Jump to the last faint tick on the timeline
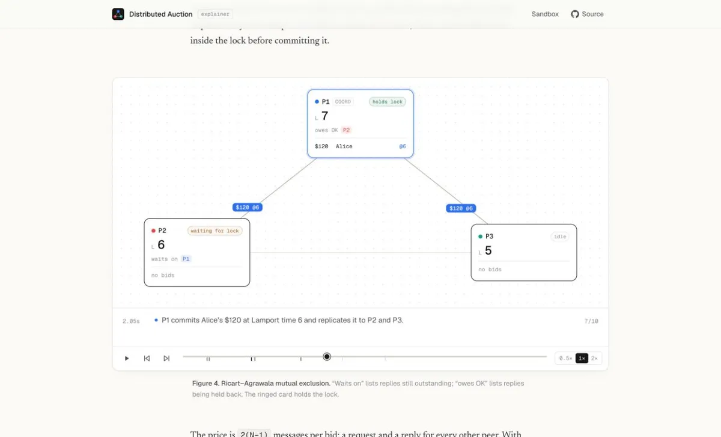 (385, 358)
